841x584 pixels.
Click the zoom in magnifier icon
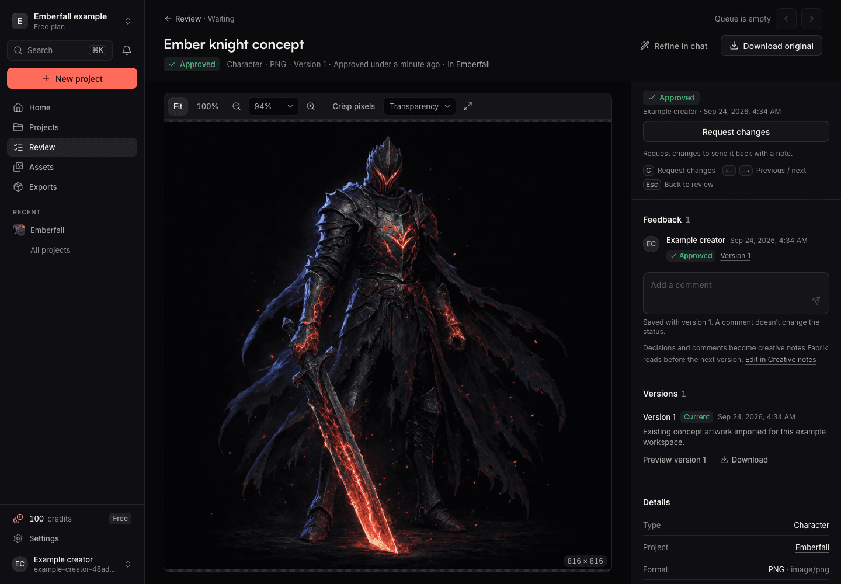pyautogui.click(x=311, y=106)
